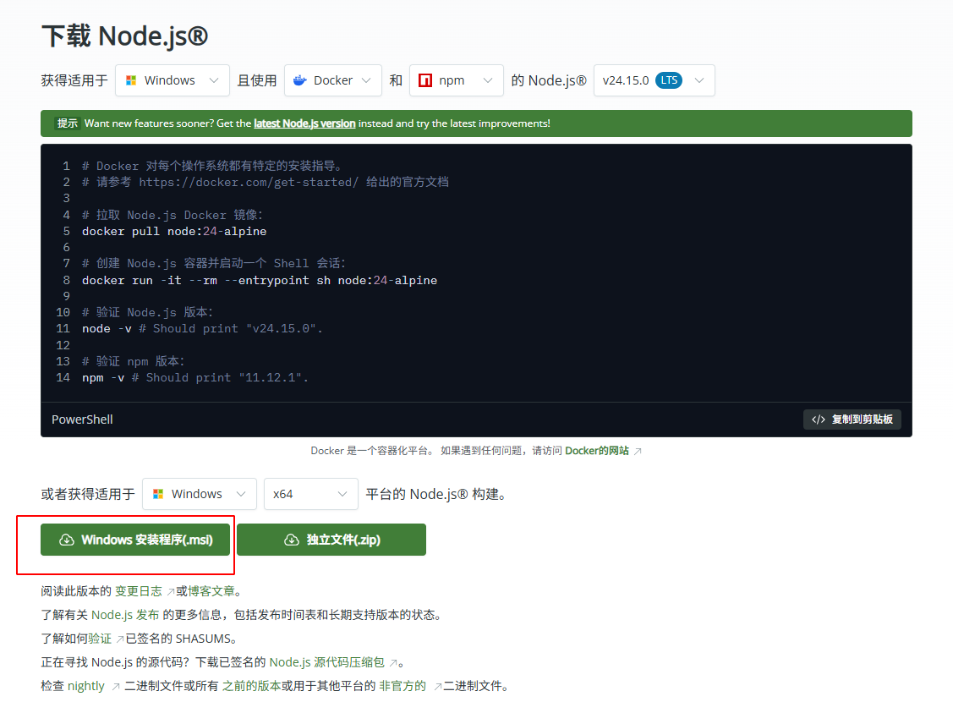Open the v24.15.0 LTS version dropdown
Image resolution: width=953 pixels, height=713 pixels.
coord(654,80)
